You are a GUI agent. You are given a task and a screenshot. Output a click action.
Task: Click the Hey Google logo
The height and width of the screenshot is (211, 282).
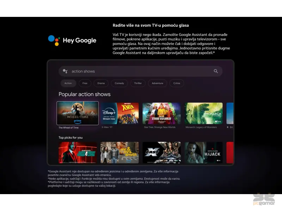[x=72, y=40]
